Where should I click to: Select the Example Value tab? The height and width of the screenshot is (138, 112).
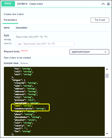coord(11,63)
